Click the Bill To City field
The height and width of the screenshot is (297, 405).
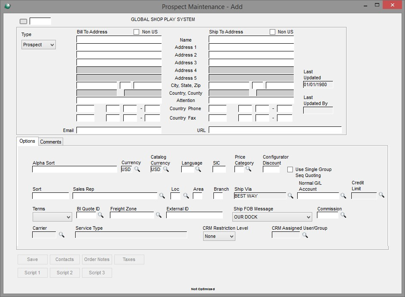[97, 85]
